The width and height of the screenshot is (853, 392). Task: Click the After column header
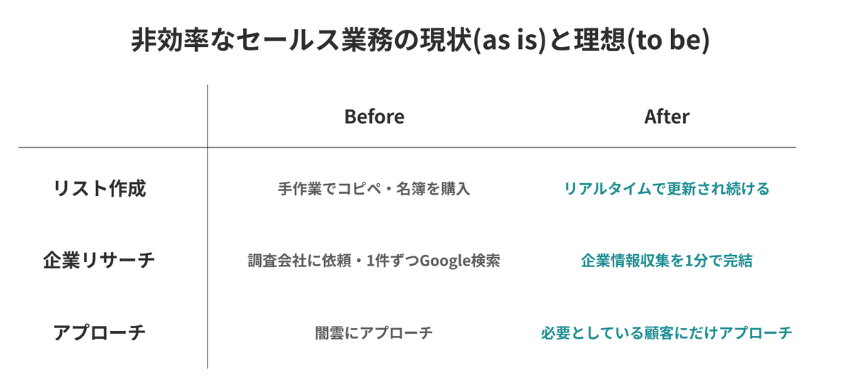667,116
